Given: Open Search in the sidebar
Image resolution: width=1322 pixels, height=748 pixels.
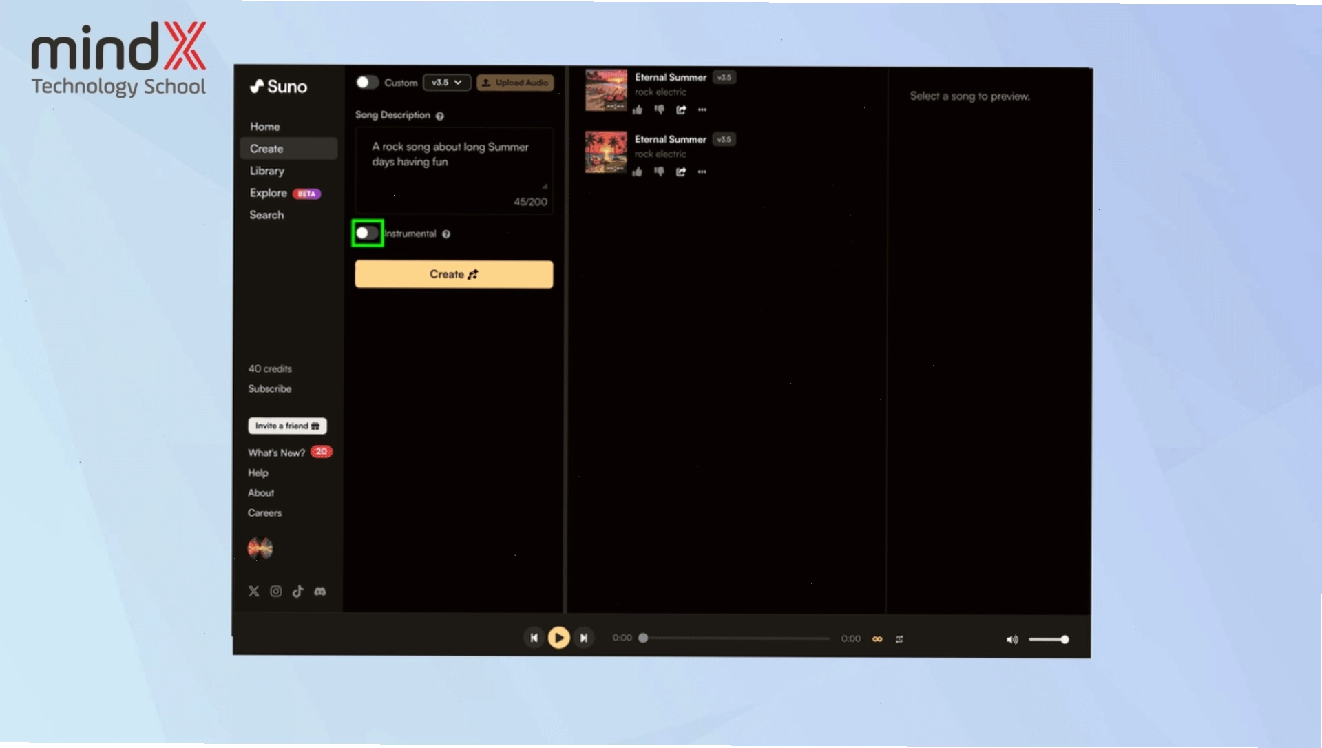Looking at the screenshot, I should pos(266,215).
